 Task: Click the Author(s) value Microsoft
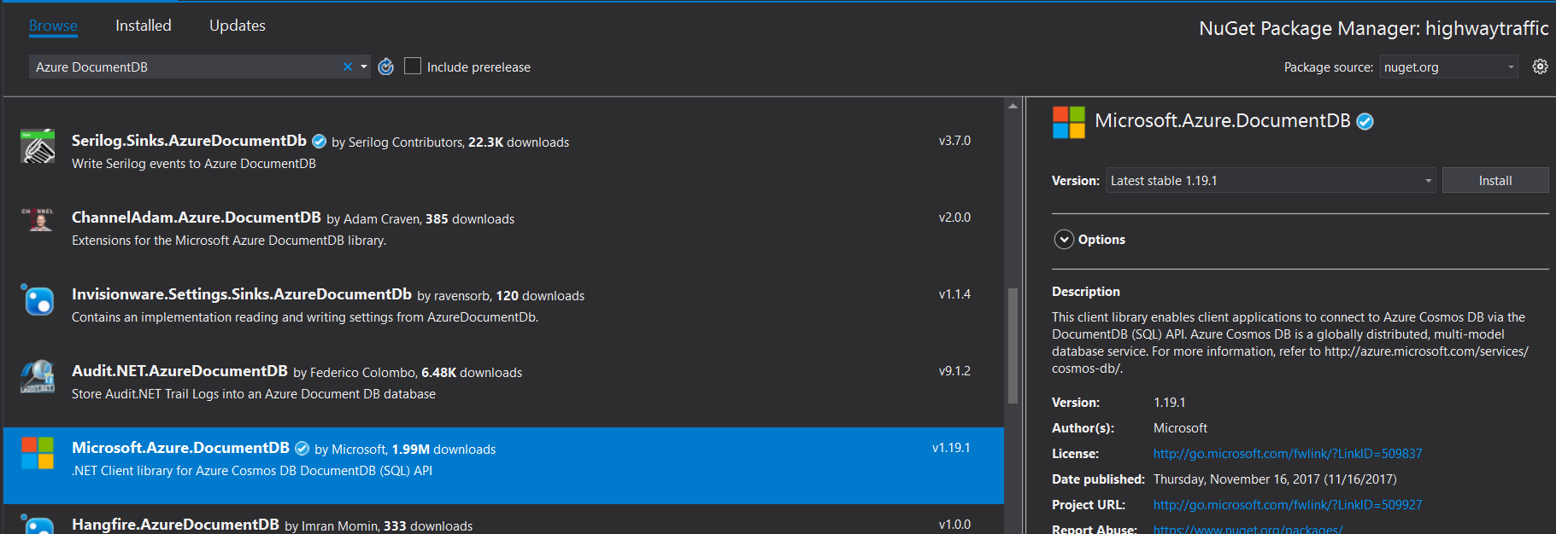point(1180,428)
